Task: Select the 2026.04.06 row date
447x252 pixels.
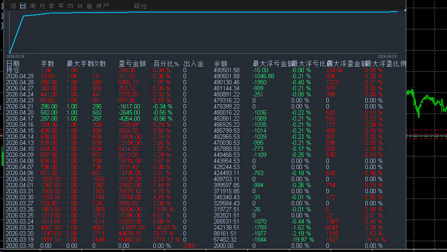Action: point(19,173)
